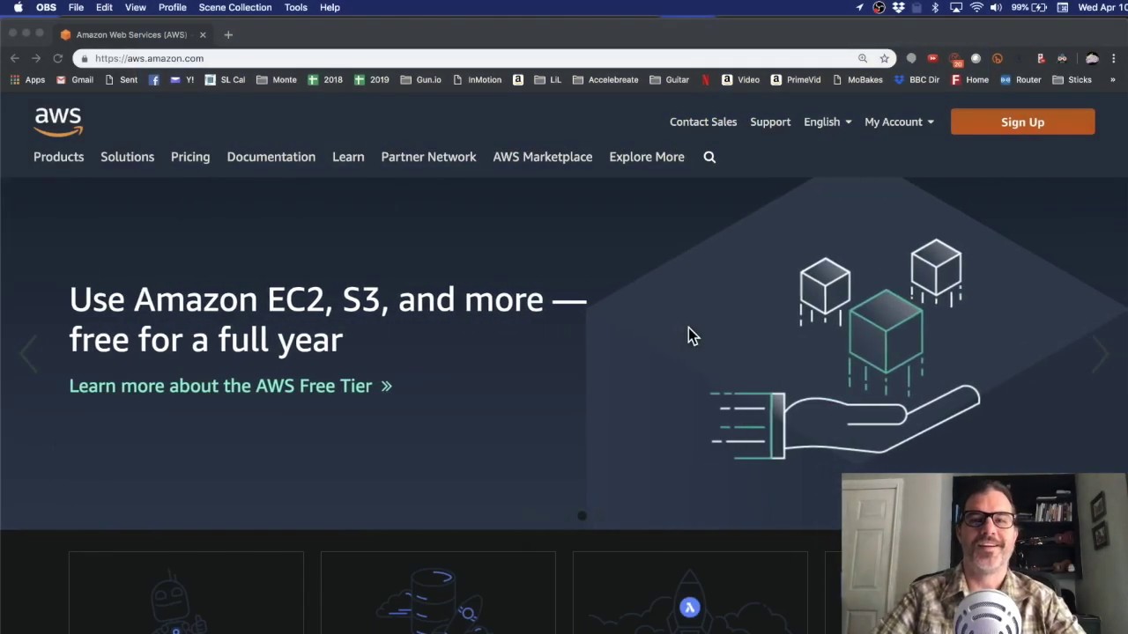Expand the English language dropdown
Screen dimensions: 1128x634
(827, 122)
